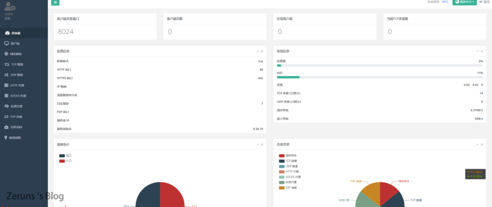
Task: Open the TCP tunnel menu item
Action: [24, 65]
